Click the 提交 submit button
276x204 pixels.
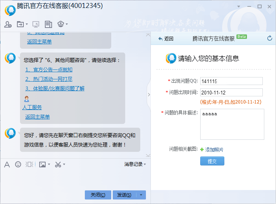click(212, 161)
